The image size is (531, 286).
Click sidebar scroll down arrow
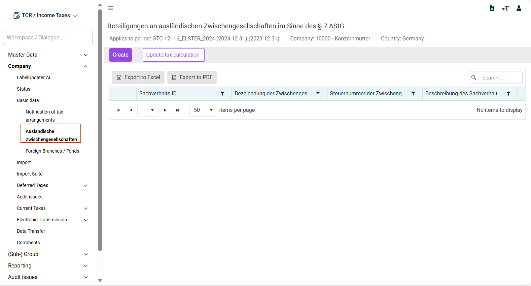[100, 280]
